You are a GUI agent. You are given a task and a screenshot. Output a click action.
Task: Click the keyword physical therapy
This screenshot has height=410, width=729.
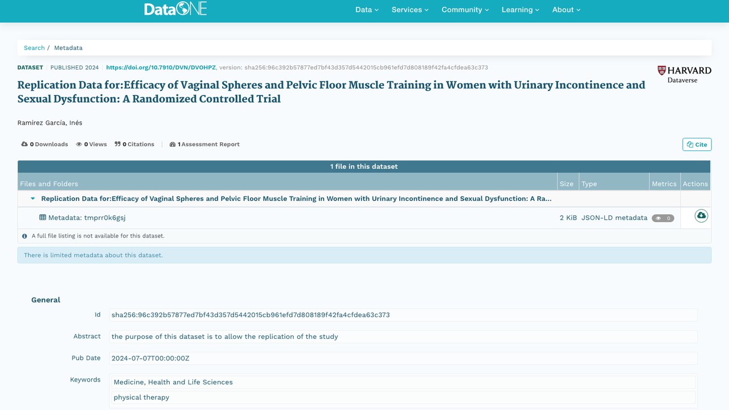[x=141, y=397]
